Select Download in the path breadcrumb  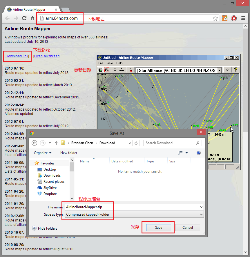[107, 143]
